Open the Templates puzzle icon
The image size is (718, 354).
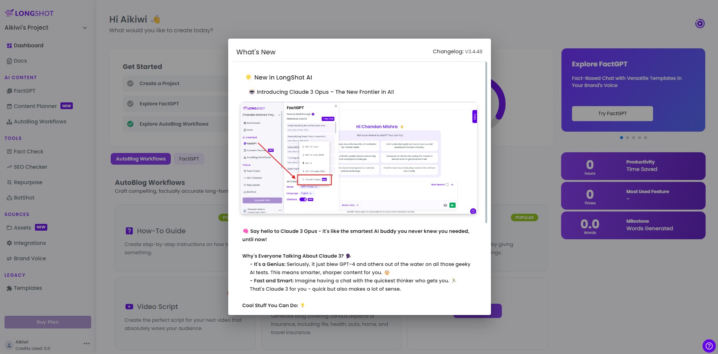point(9,288)
